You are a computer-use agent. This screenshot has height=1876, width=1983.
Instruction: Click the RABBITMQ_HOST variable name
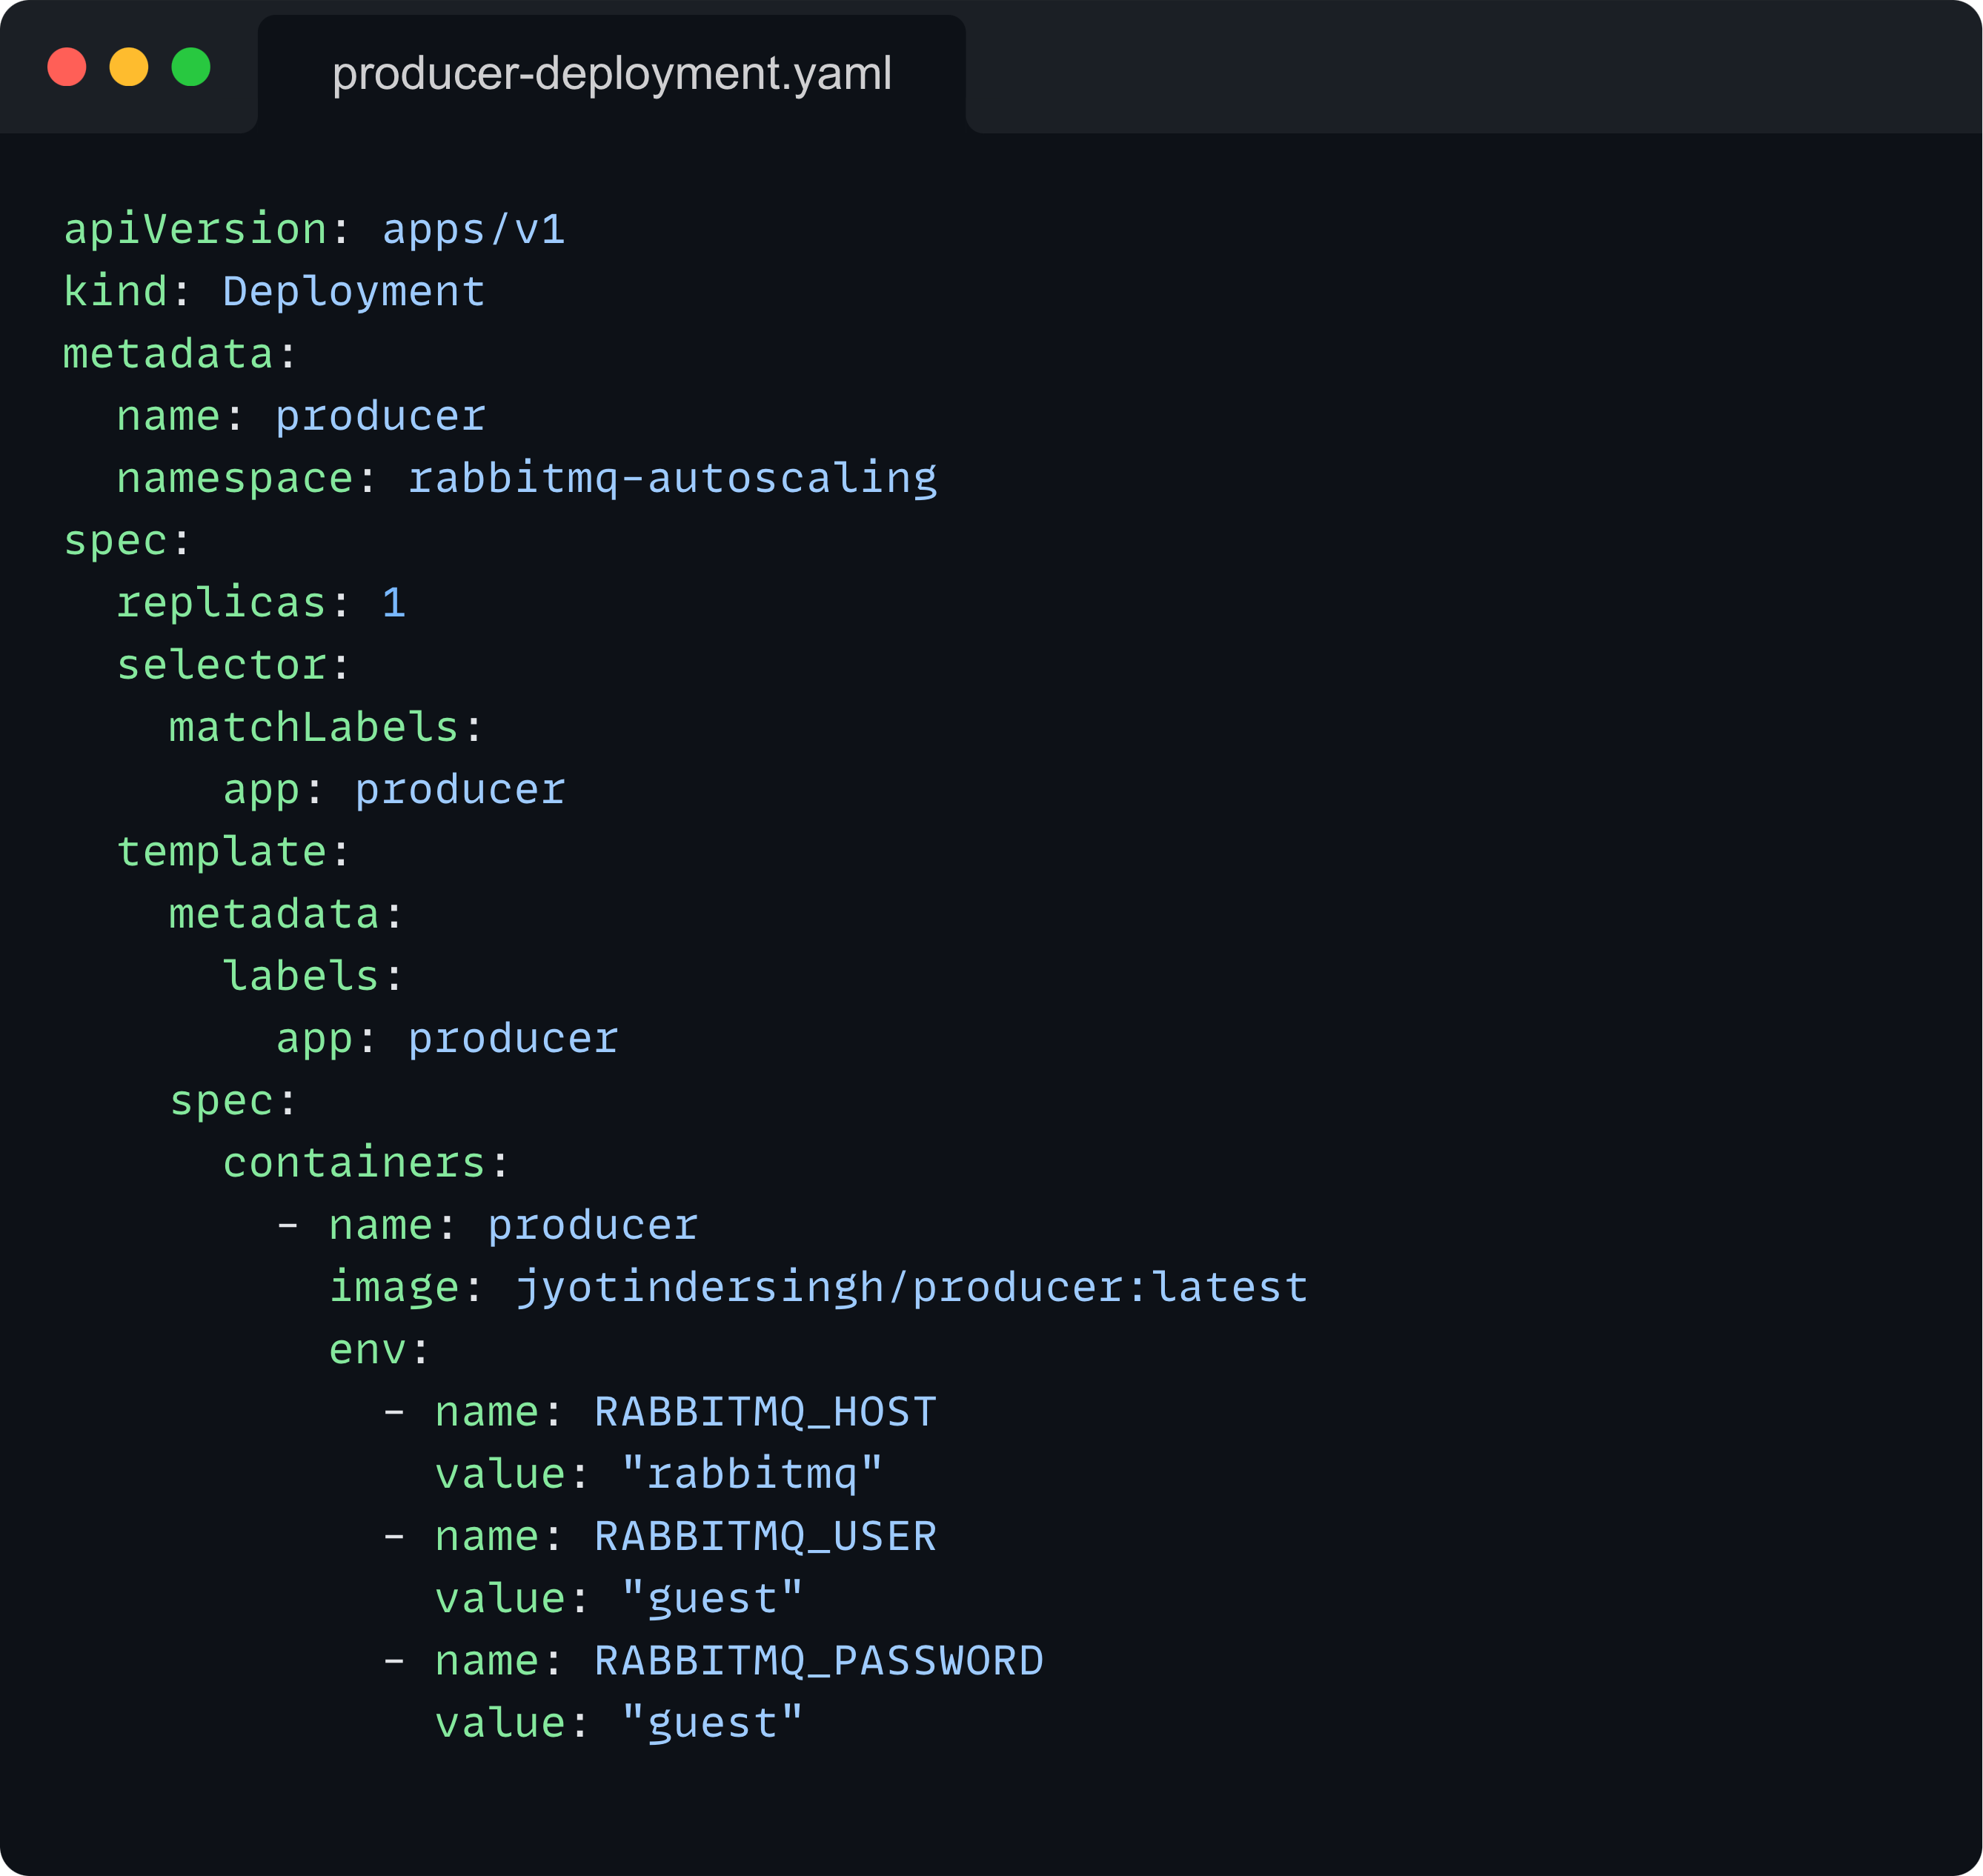(x=765, y=1412)
